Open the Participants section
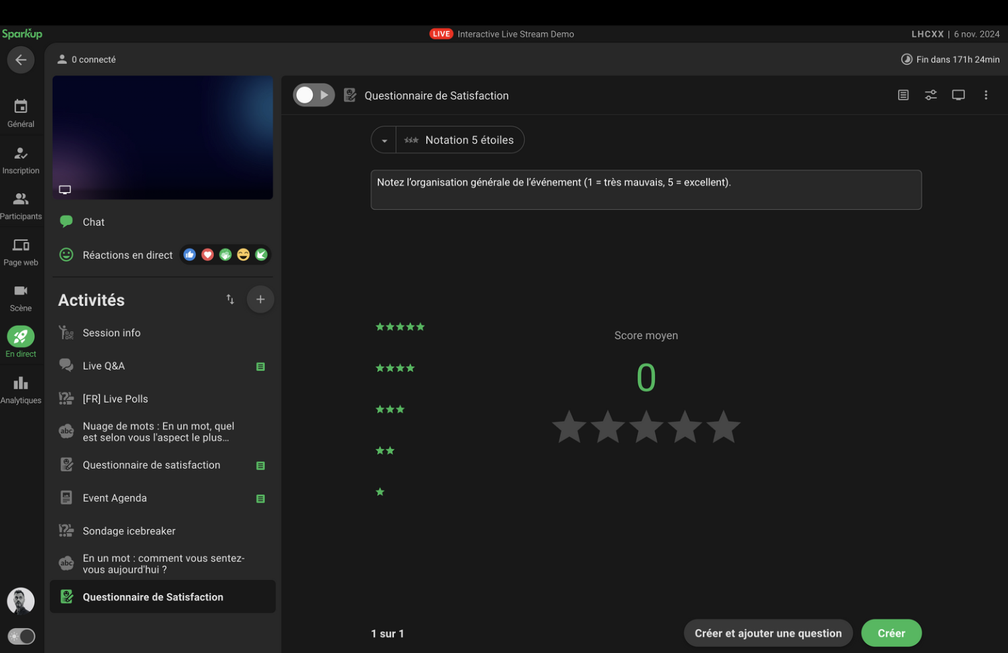The image size is (1008, 653). (x=21, y=205)
